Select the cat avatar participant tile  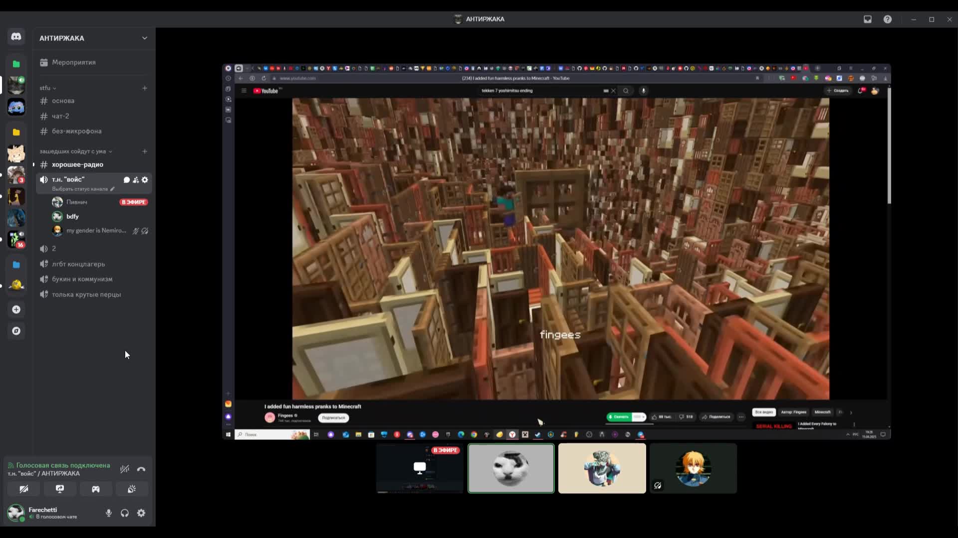(x=511, y=468)
